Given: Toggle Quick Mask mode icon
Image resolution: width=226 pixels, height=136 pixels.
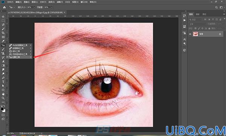Looking at the screenshot, I should [x=3, y=115].
